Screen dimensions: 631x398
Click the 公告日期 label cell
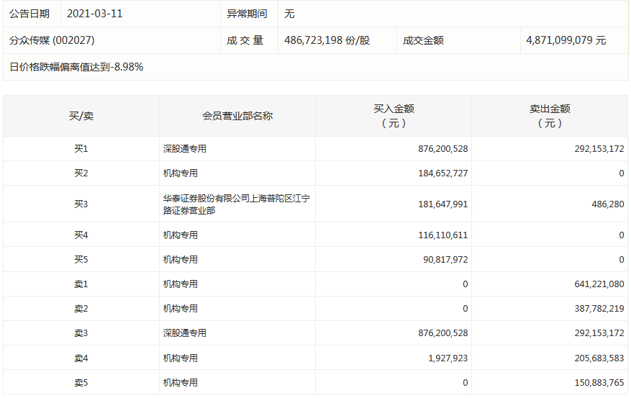click(29, 14)
